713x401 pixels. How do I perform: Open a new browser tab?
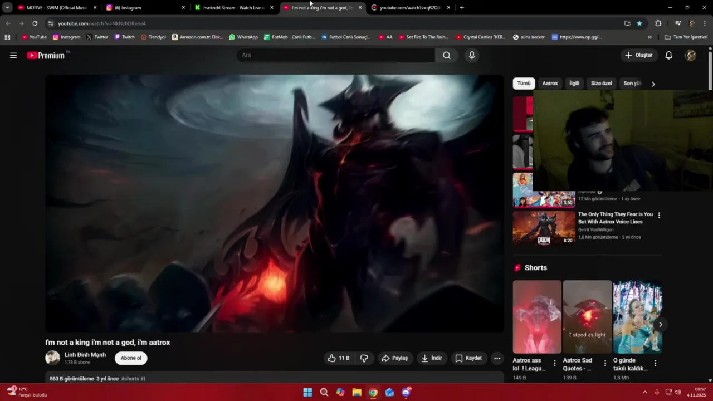tap(462, 8)
